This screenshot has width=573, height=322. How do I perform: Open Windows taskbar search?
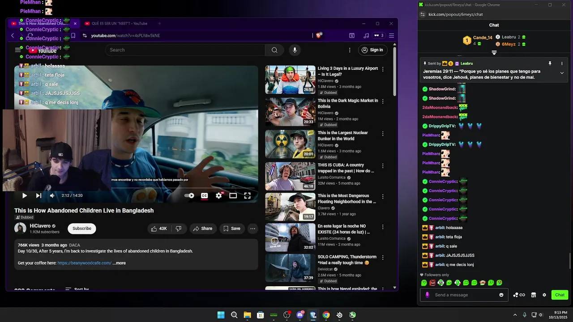pos(234,315)
